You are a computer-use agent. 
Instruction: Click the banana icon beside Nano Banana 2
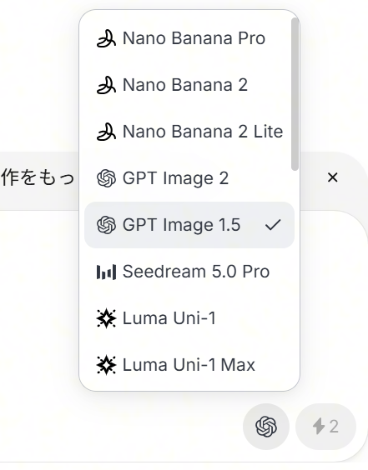(x=106, y=85)
